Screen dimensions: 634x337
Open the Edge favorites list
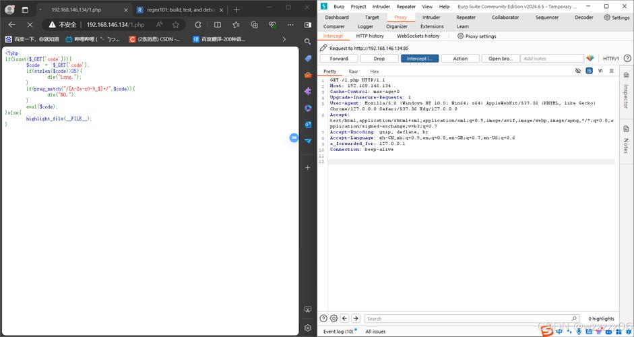pos(236,25)
